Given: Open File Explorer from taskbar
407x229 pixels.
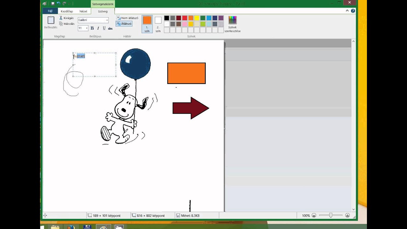Looking at the screenshot, I should point(55,227).
